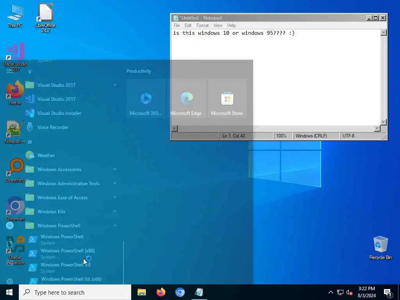Click Notepad scroll right arrow
Image resolution: width=400 pixels, height=300 pixels.
377,128
